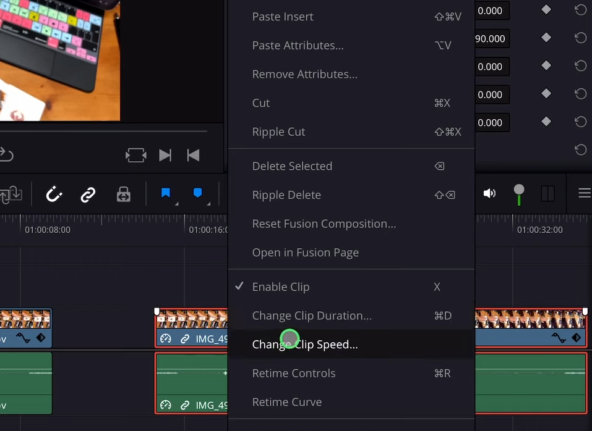Image resolution: width=592 pixels, height=431 pixels.
Task: Click keyframe diamond beside 90.000 value
Action: [x=546, y=38]
